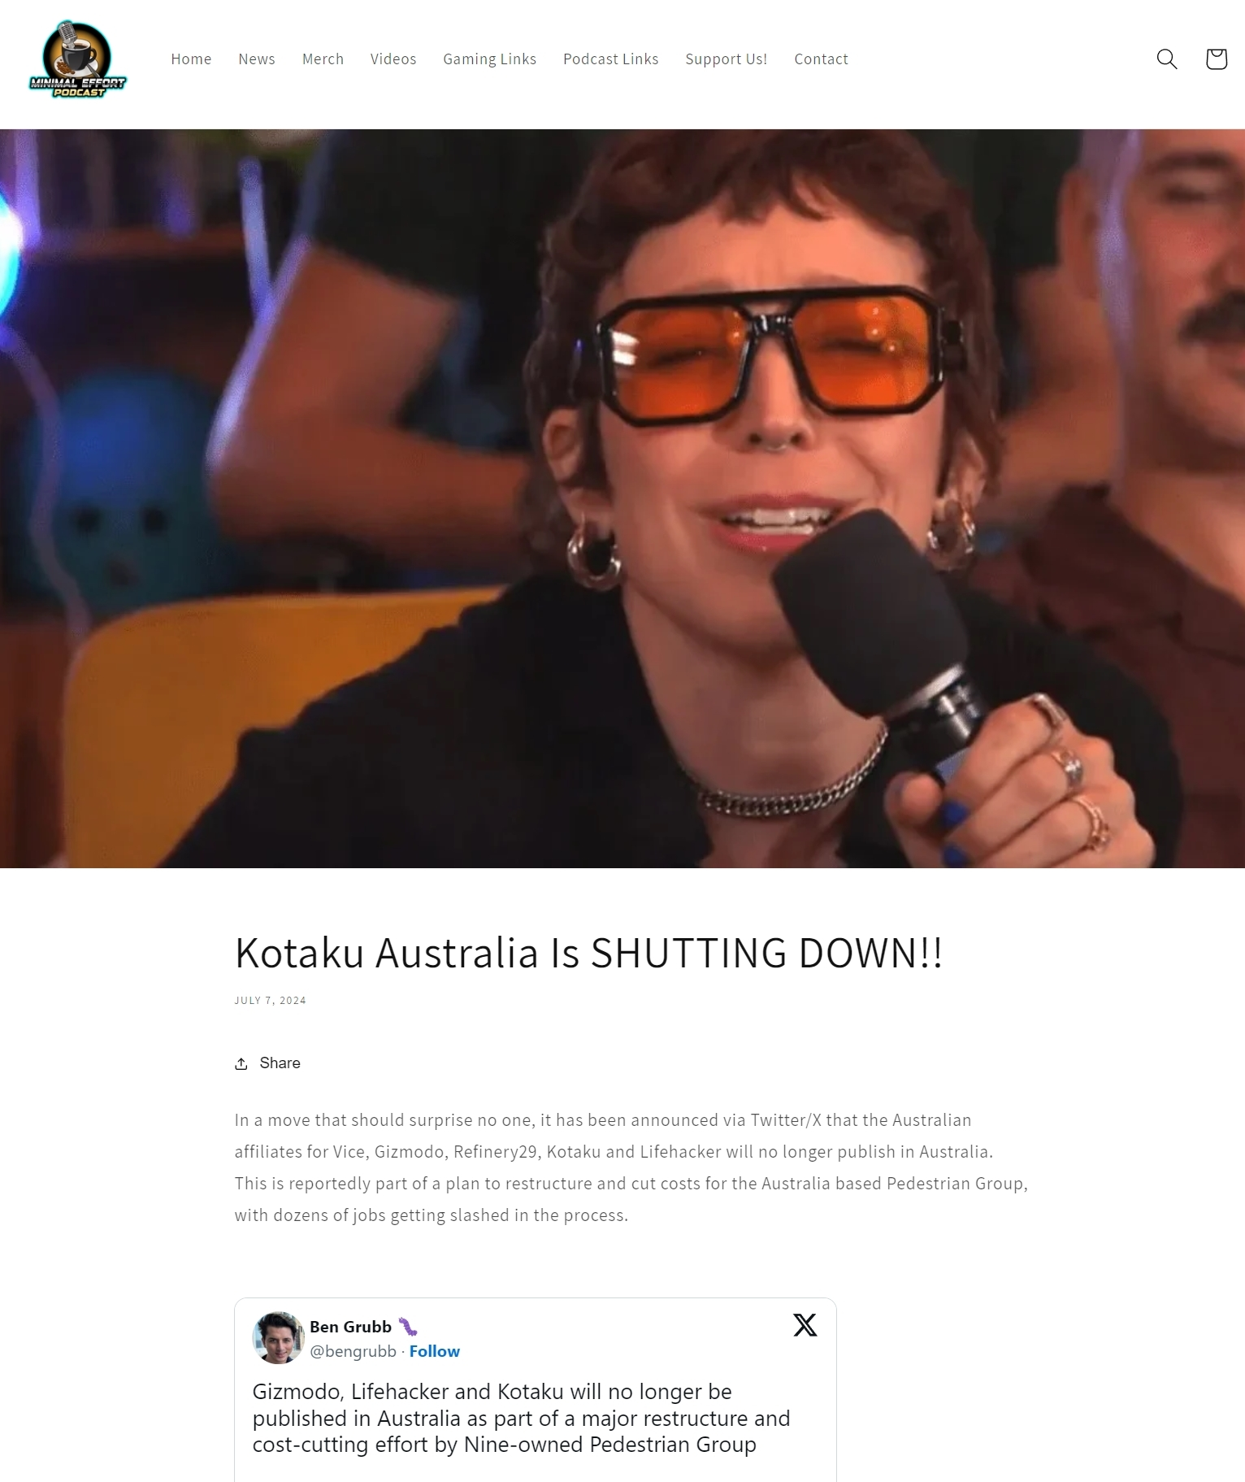Open the Videos menu item
This screenshot has width=1245, height=1482.
(x=393, y=59)
